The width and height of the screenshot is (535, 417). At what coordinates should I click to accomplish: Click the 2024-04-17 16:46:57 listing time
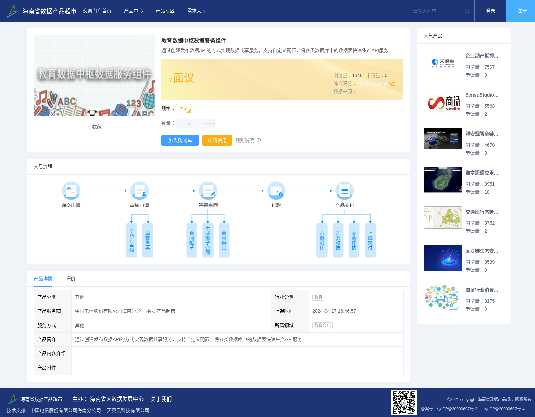point(334,311)
